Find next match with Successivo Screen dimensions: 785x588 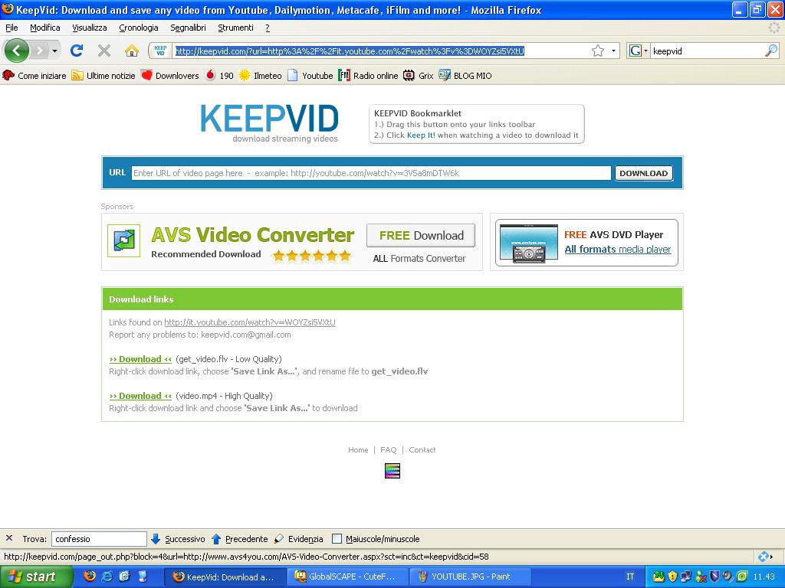[x=178, y=539]
